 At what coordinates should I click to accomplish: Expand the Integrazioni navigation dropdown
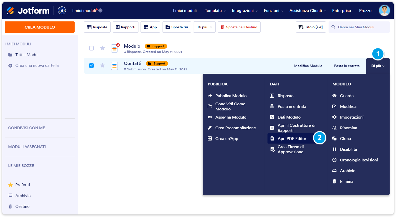[245, 11]
